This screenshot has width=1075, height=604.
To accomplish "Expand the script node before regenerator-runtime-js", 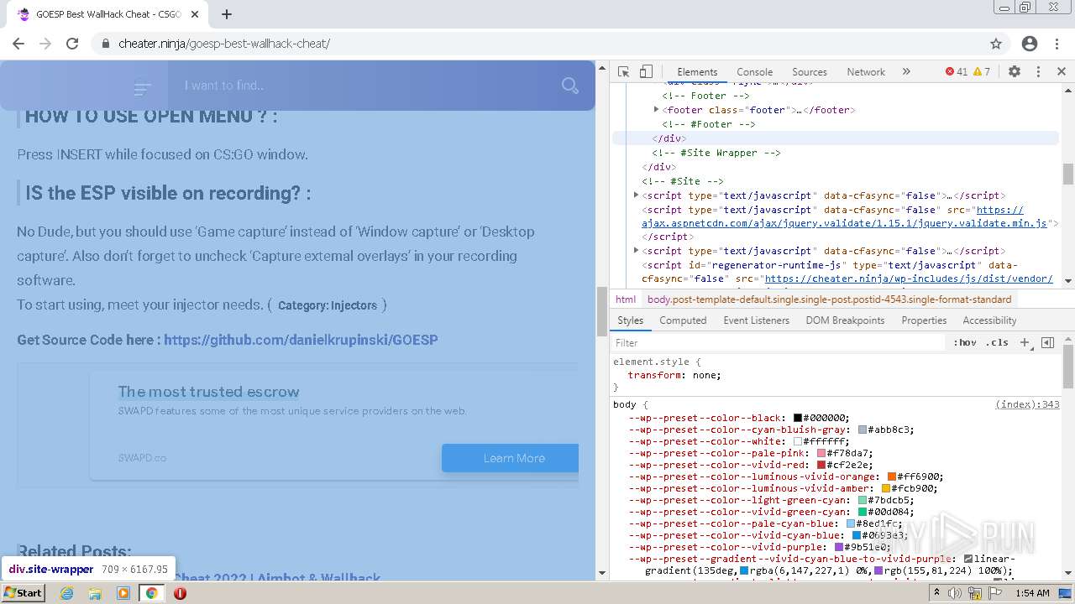I will 637,251.
